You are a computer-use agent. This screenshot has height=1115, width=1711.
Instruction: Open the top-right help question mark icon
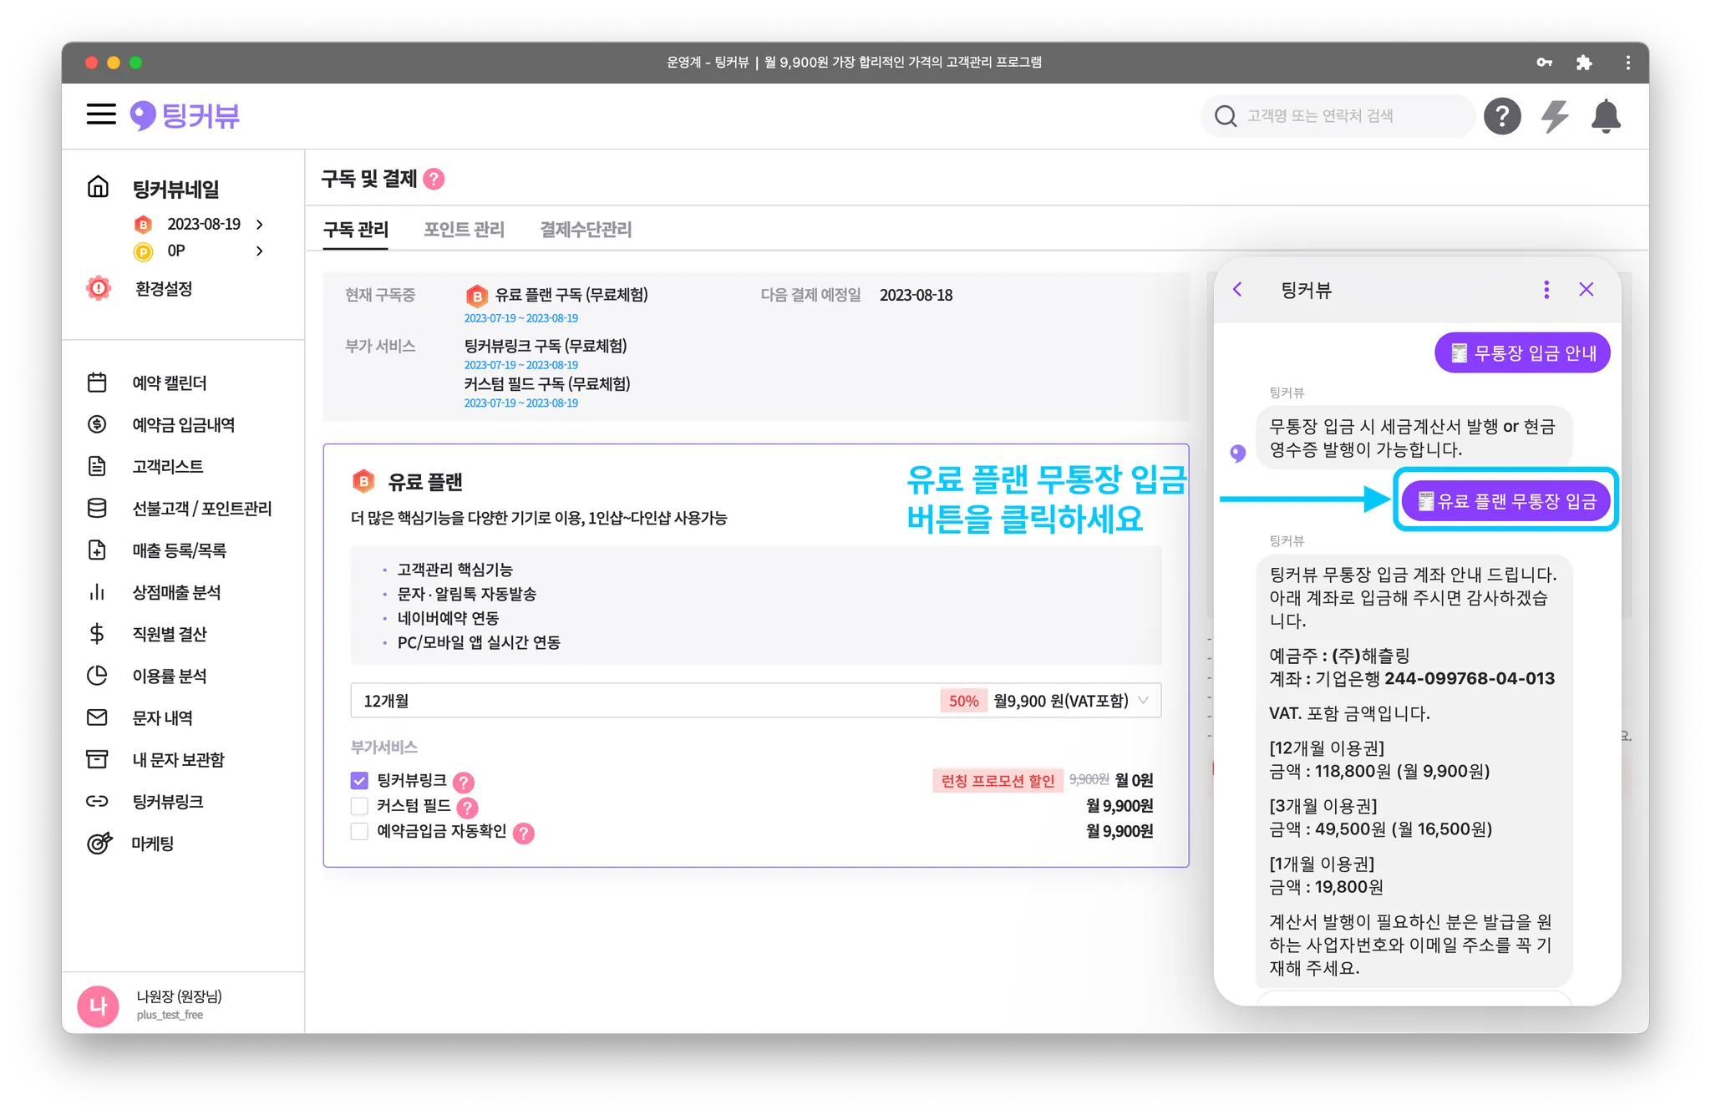pos(1501,116)
